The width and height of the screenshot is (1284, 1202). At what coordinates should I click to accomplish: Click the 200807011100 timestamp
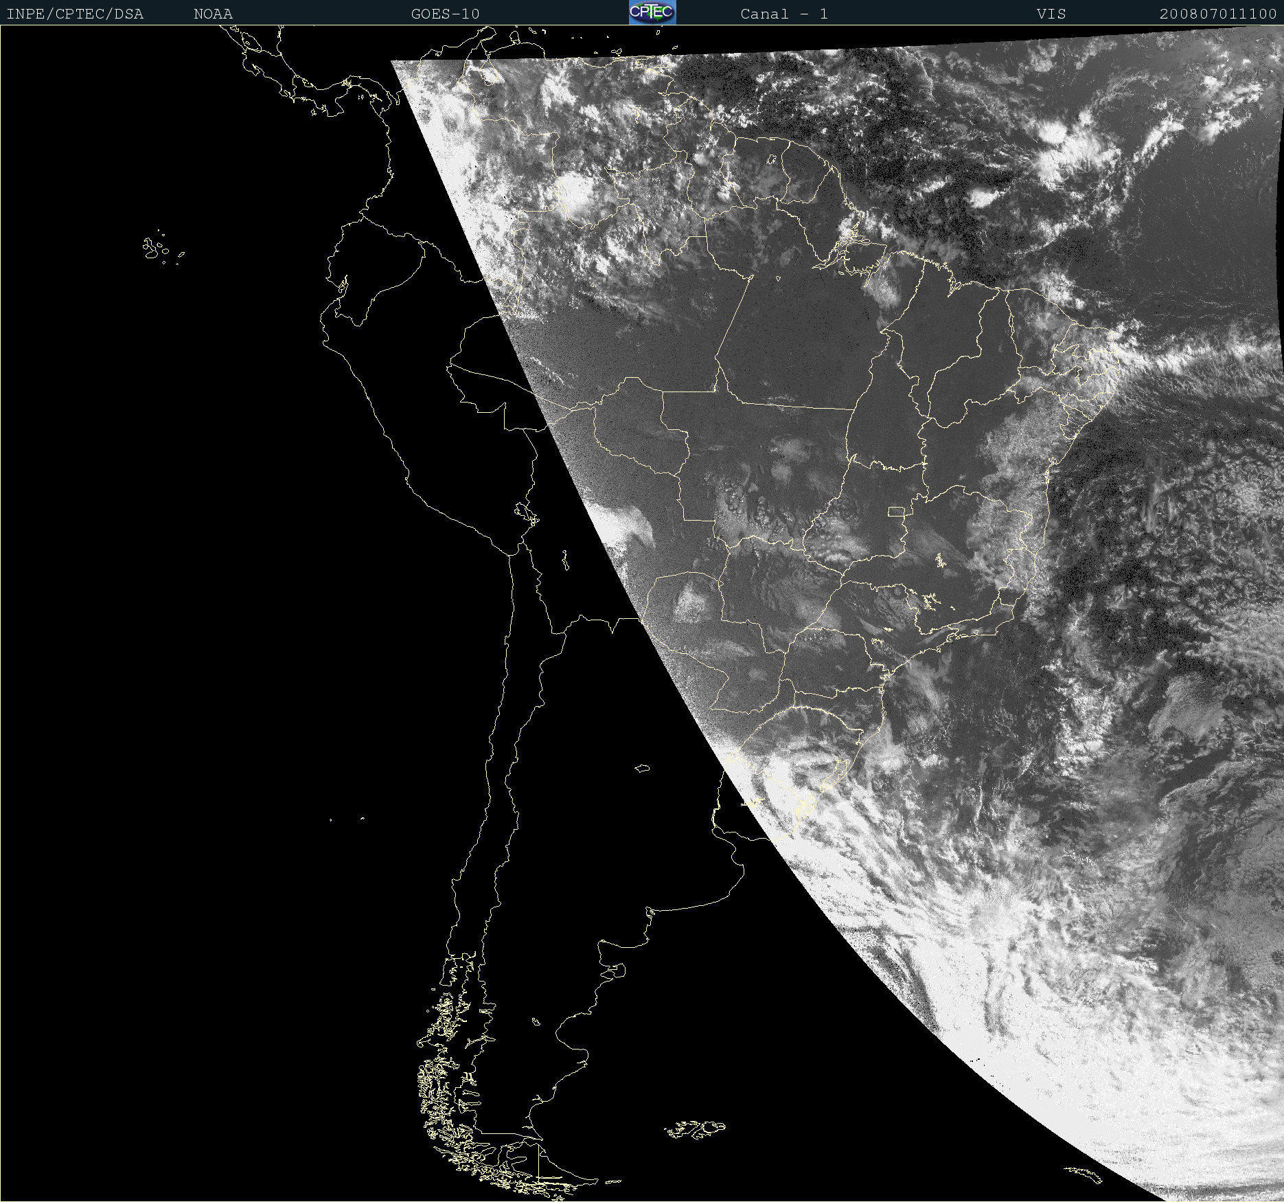pyautogui.click(x=1218, y=14)
